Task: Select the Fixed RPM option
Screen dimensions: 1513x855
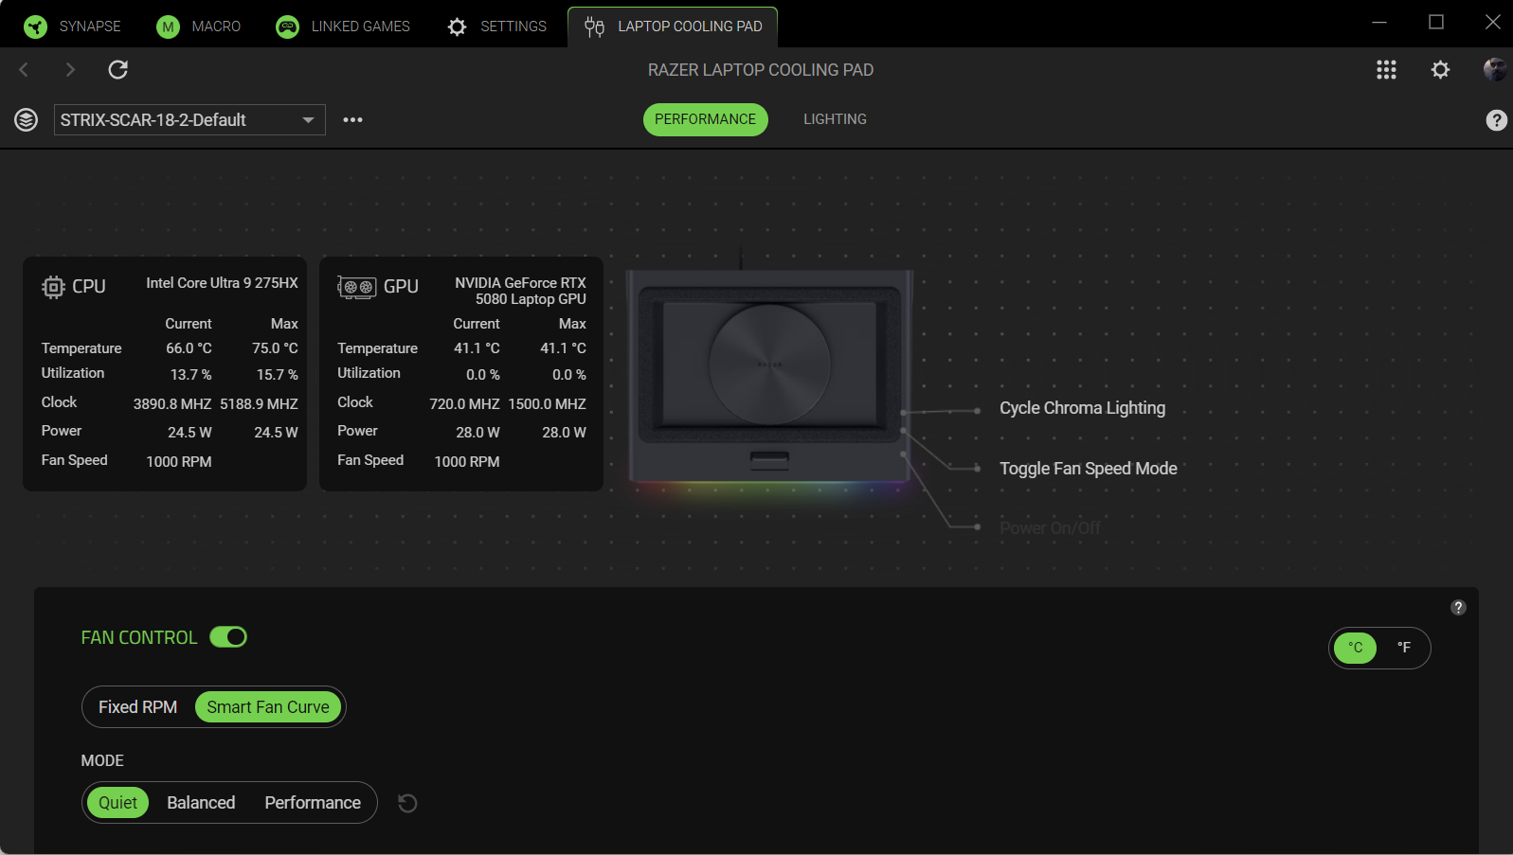Action: pyautogui.click(x=138, y=707)
